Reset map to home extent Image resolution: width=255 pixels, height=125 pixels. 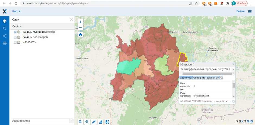click(80, 34)
